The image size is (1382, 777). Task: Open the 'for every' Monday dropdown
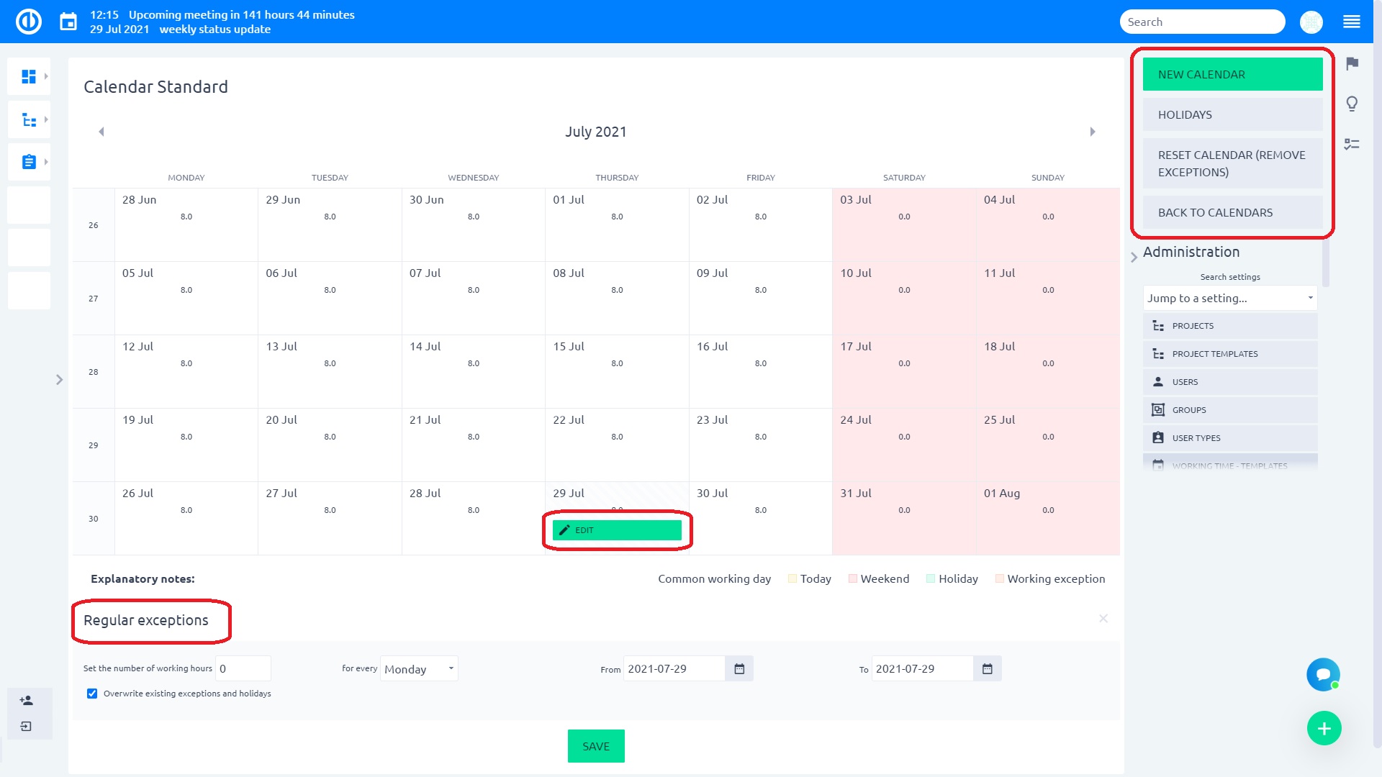click(419, 668)
